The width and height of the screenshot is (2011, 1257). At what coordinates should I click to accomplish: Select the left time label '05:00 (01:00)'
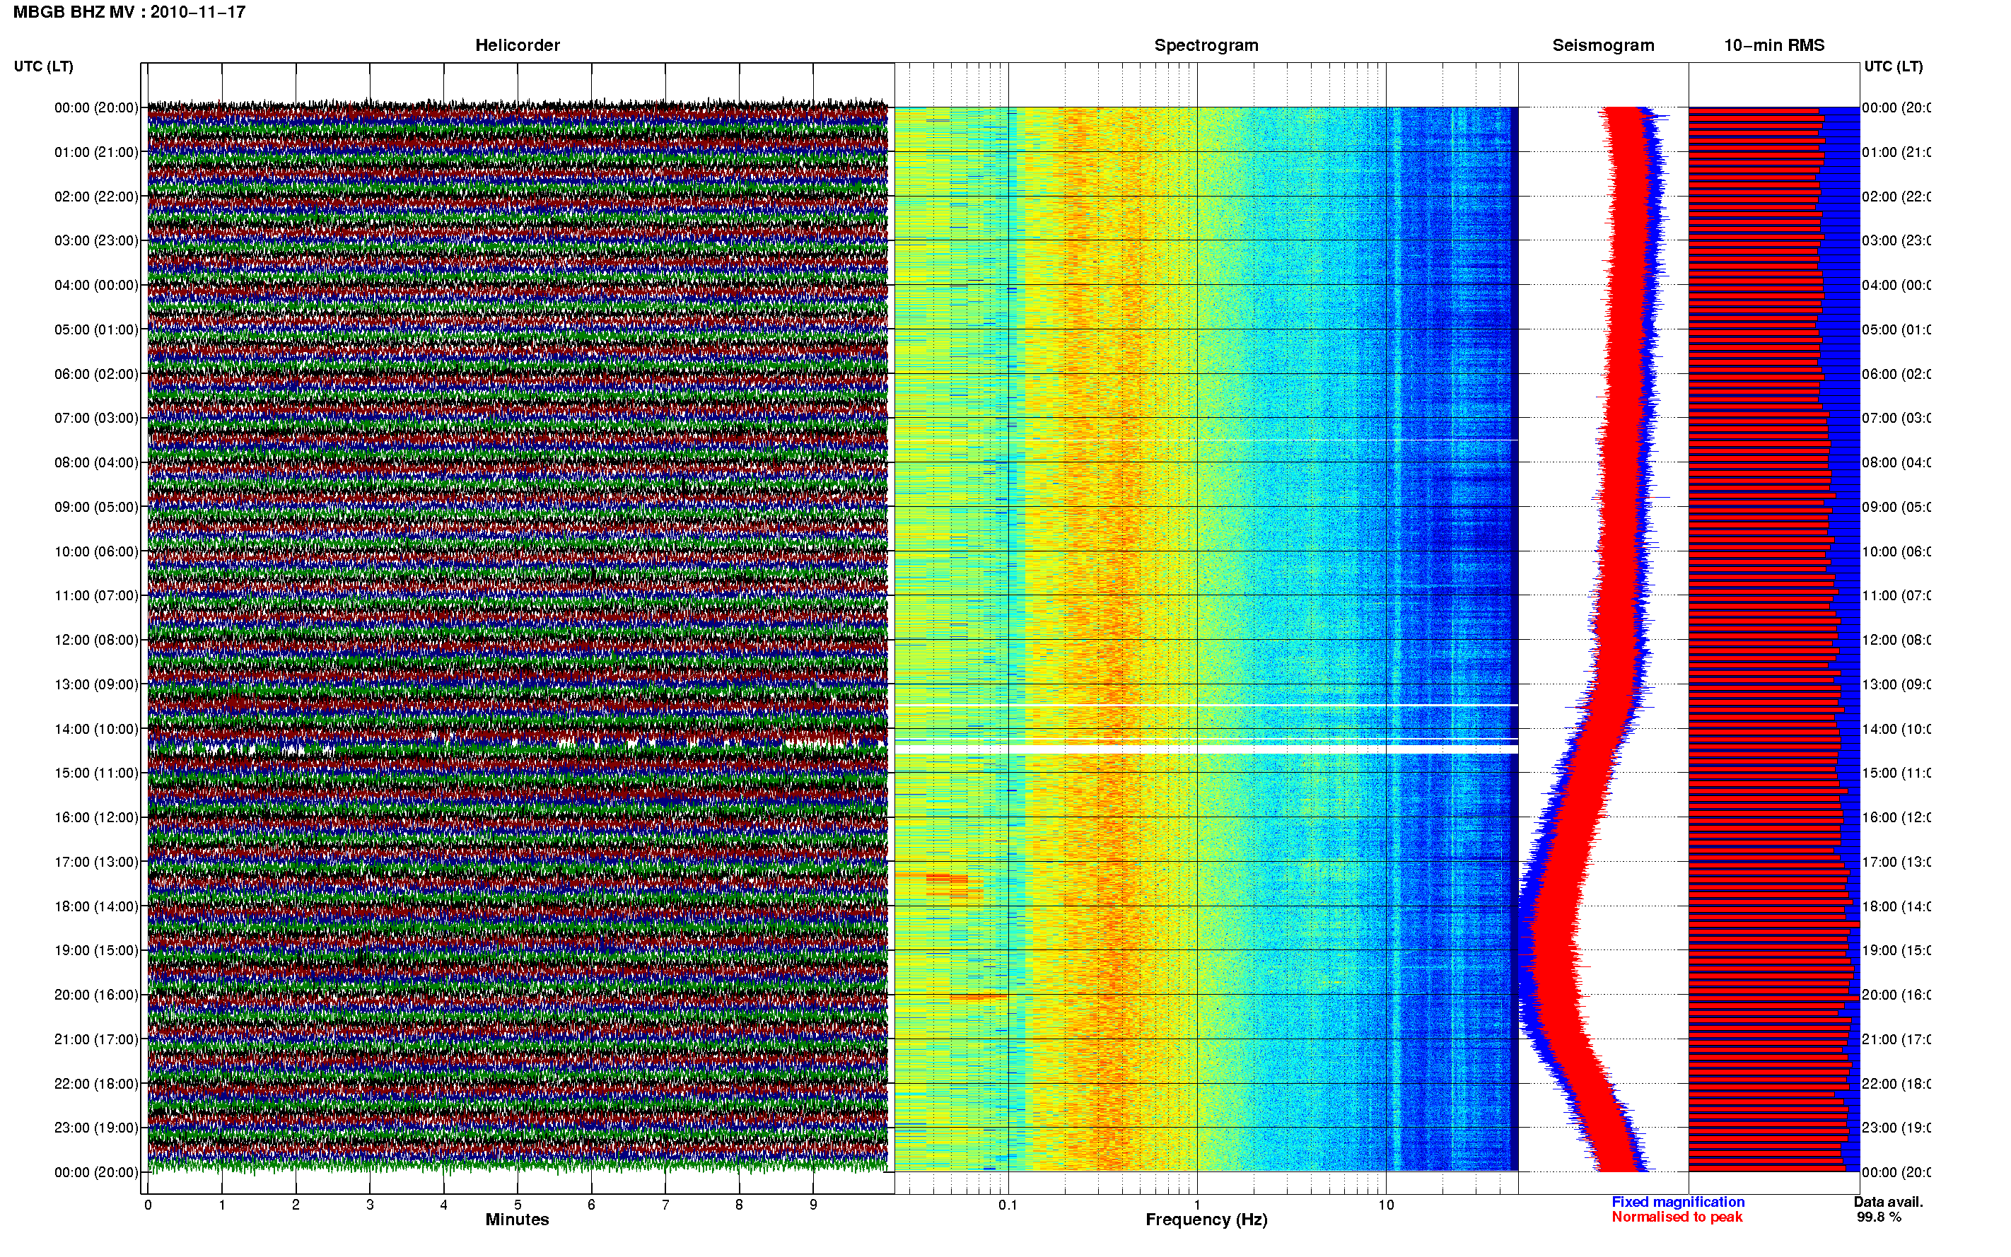pos(96,329)
